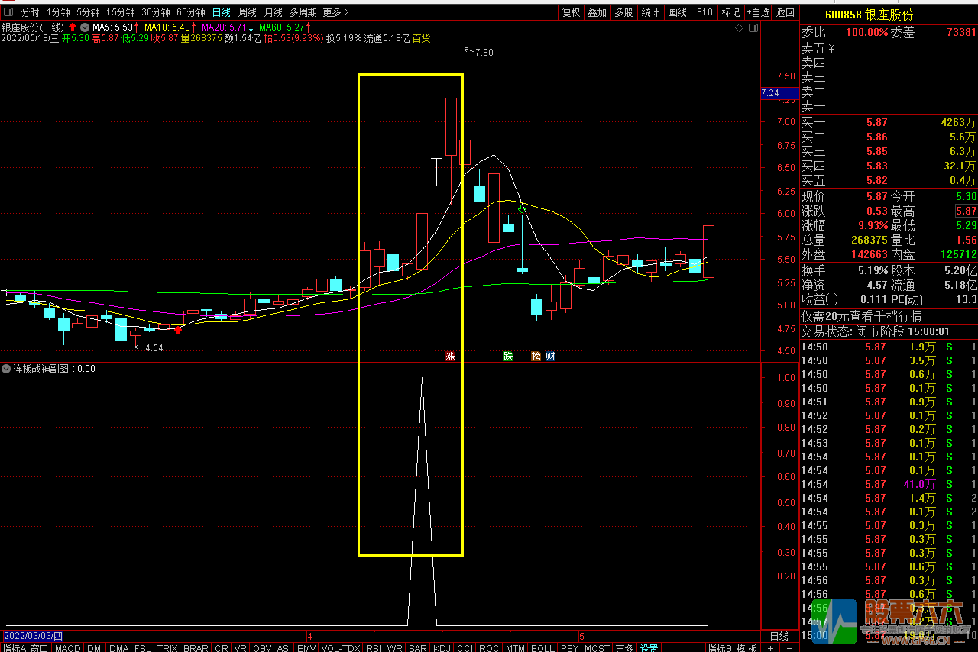Add stock via +自选 button

tap(758, 12)
